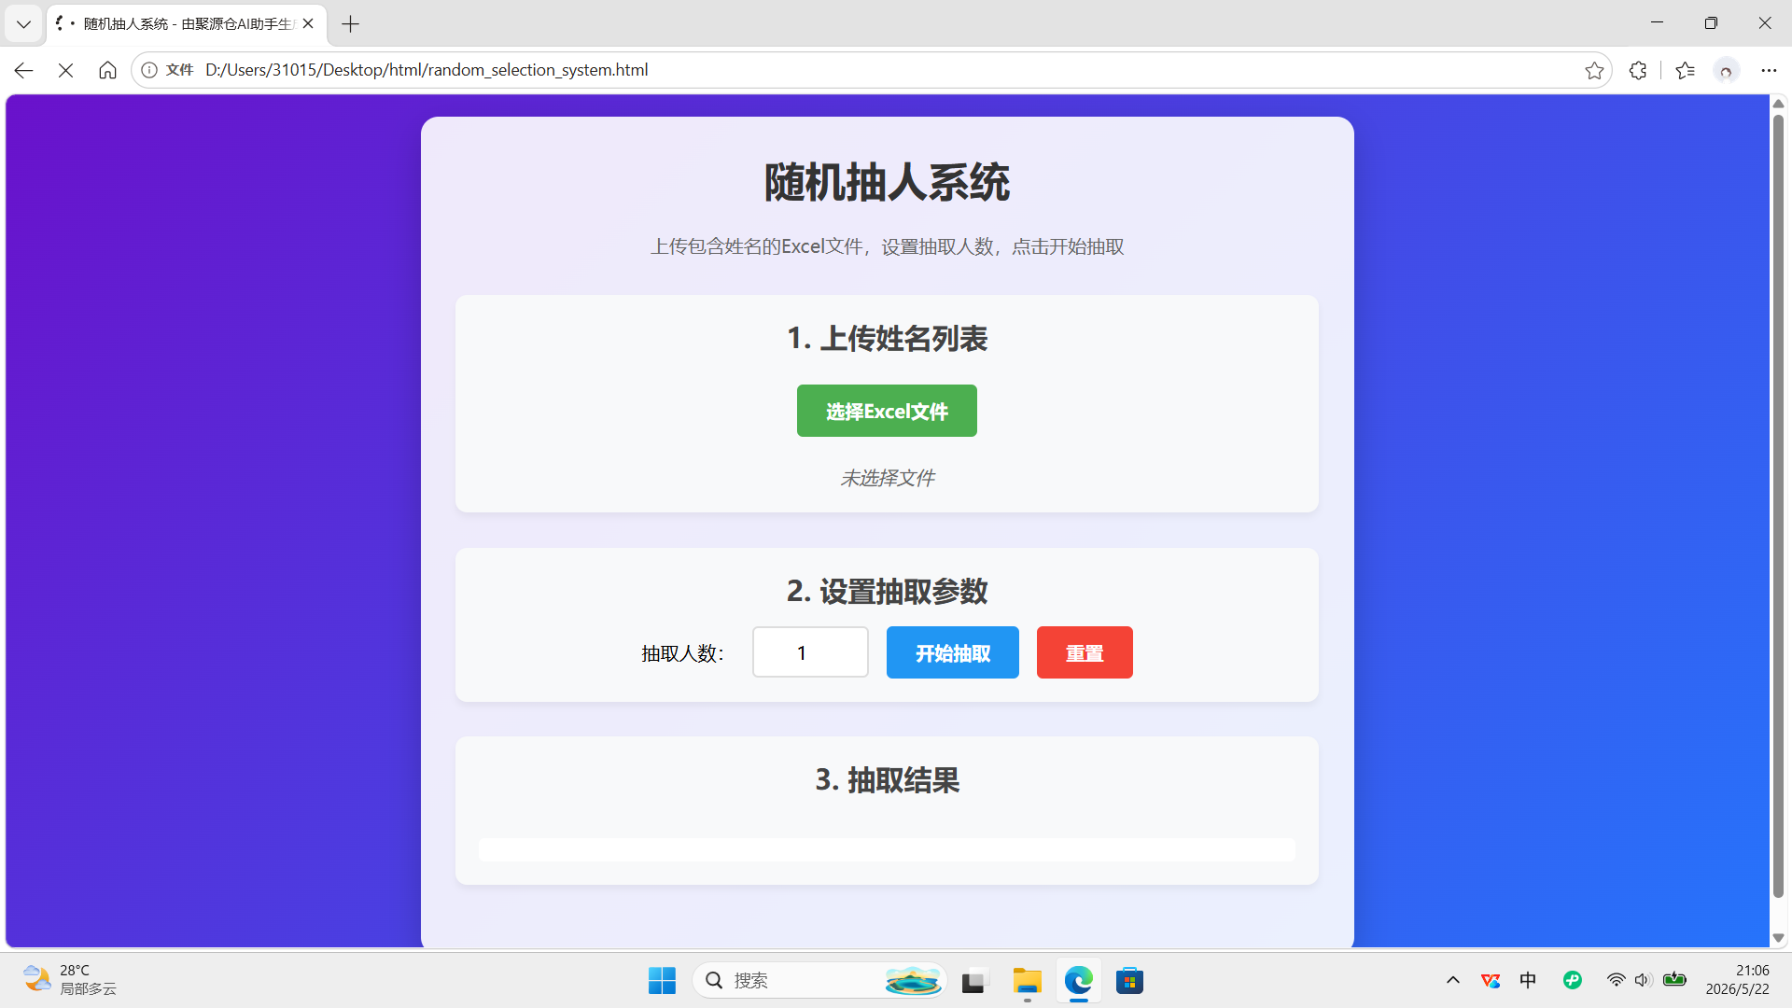Click the taskbar 搜索 box
This screenshot has width=1792, height=1008.
pyautogui.click(x=819, y=981)
